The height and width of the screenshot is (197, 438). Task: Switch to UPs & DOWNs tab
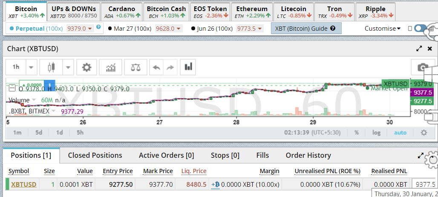coord(73,12)
